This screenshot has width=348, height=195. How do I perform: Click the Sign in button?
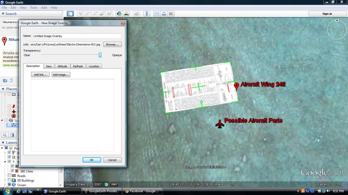[x=327, y=14]
